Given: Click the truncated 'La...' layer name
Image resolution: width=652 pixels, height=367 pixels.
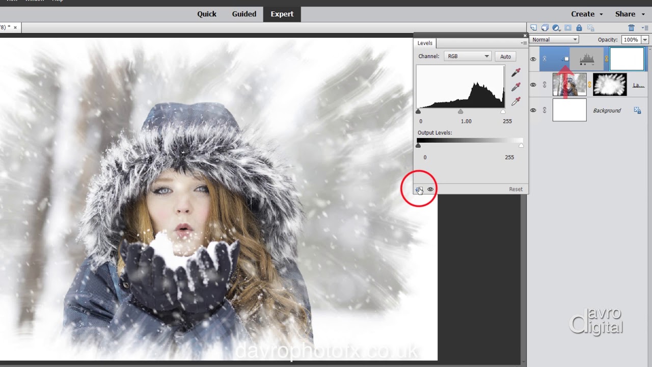Looking at the screenshot, I should pyautogui.click(x=639, y=85).
